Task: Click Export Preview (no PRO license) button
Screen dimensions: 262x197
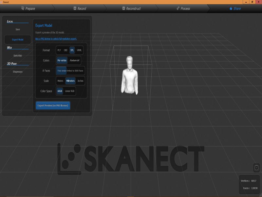Action: point(53,105)
